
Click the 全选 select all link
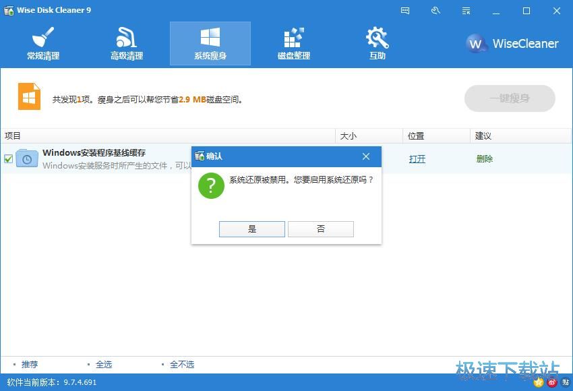104,364
